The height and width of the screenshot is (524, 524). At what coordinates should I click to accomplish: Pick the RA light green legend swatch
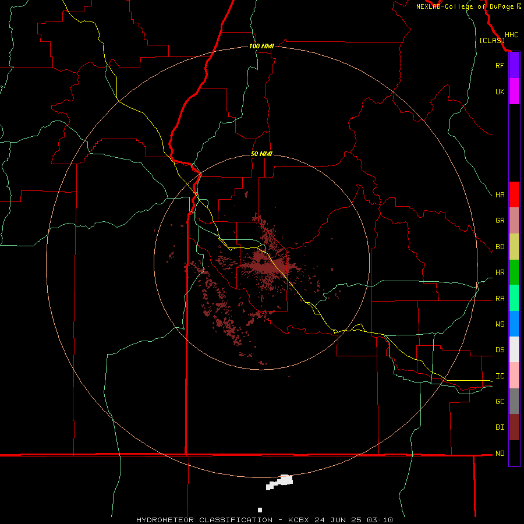tap(514, 298)
